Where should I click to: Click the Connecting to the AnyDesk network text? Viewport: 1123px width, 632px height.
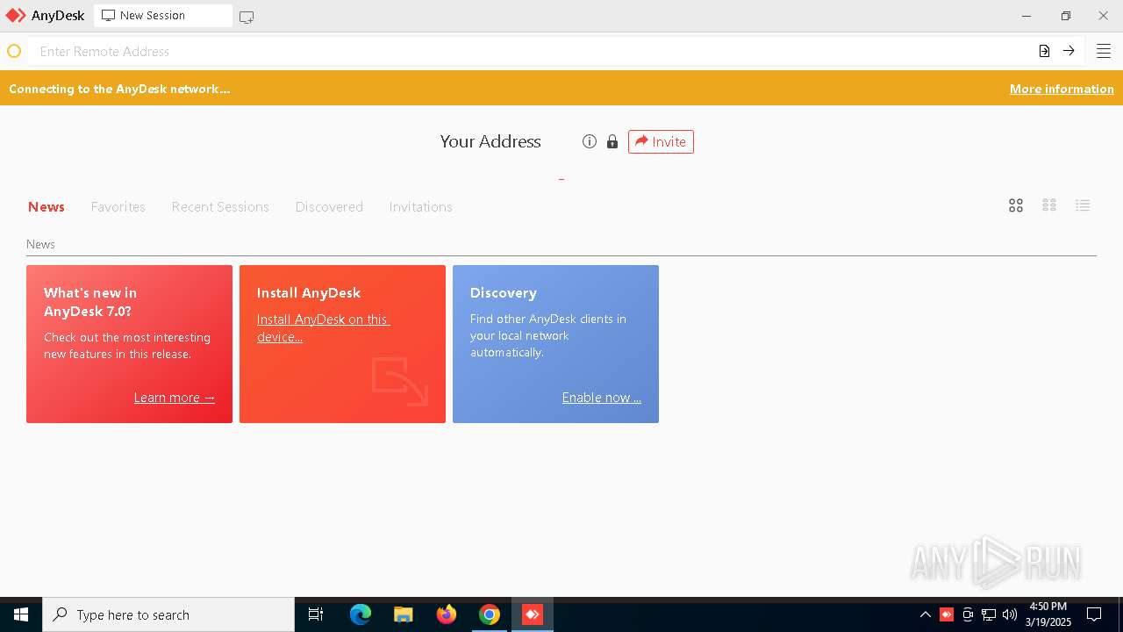click(119, 89)
